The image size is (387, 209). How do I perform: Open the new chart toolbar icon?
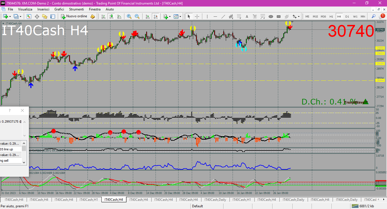pyautogui.click(x=5, y=16)
